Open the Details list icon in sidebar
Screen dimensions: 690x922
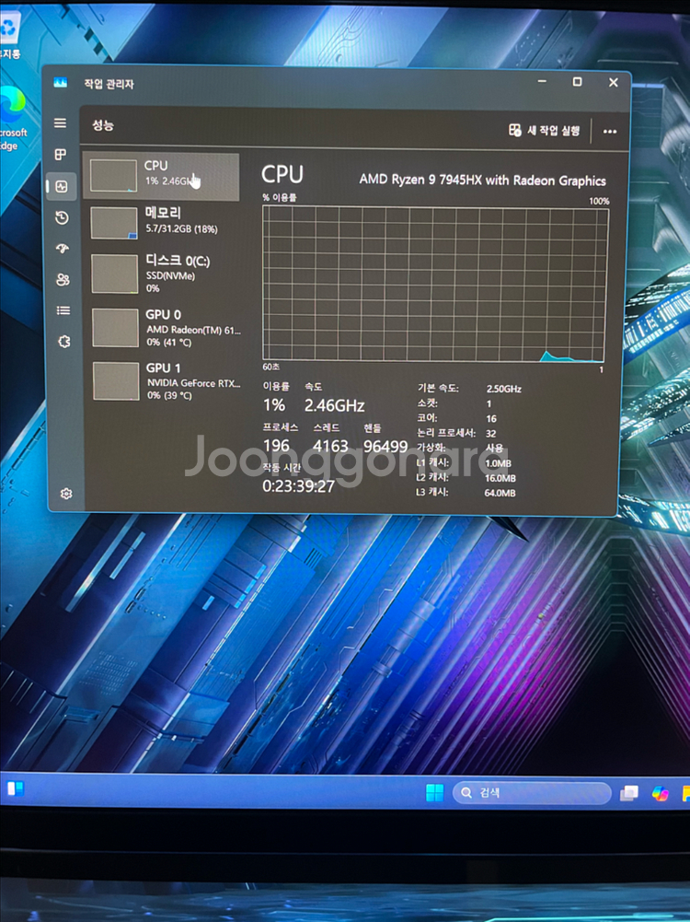[63, 310]
